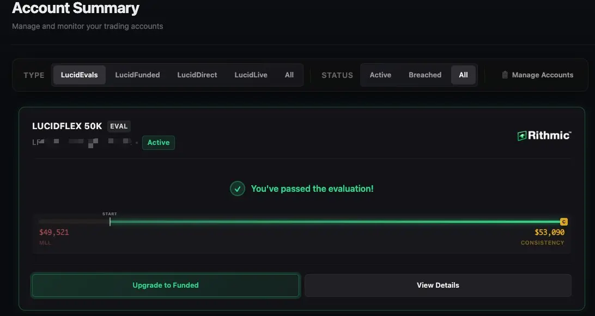This screenshot has height=316, width=595.
Task: Open Manage Accounts
Action: 537,75
